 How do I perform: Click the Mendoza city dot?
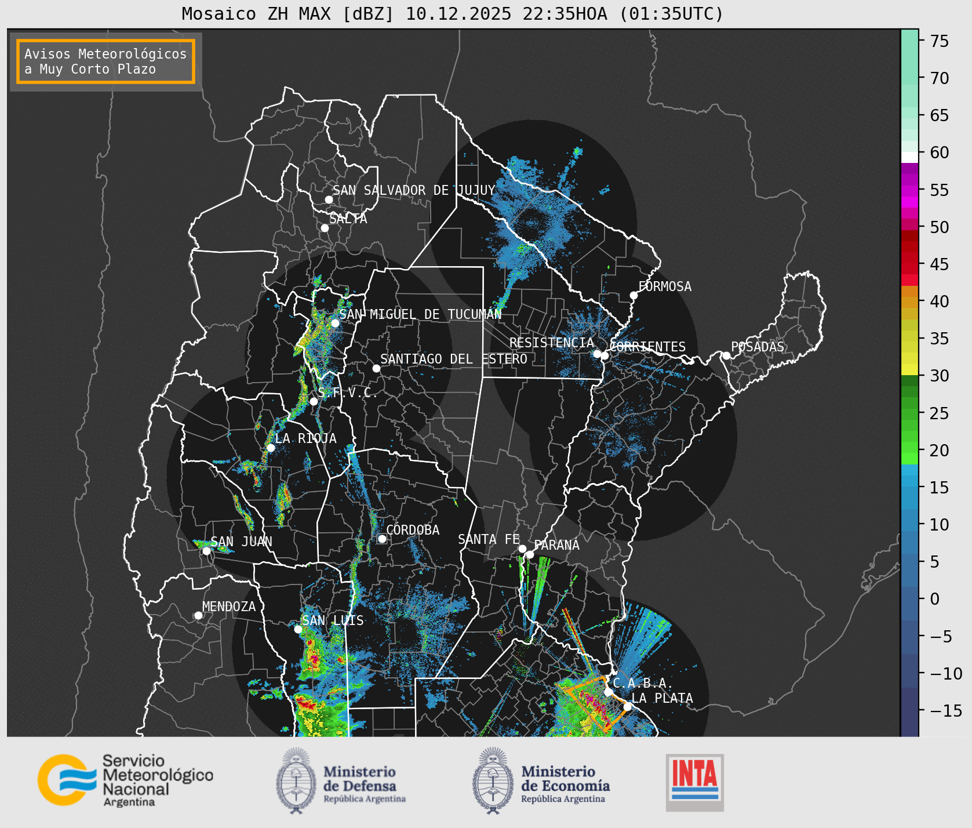(x=198, y=615)
